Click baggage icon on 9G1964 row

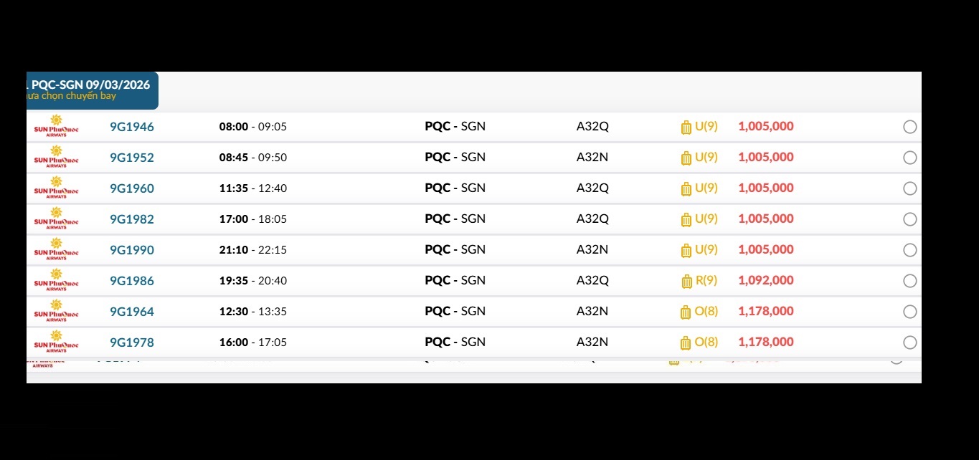[x=686, y=312]
